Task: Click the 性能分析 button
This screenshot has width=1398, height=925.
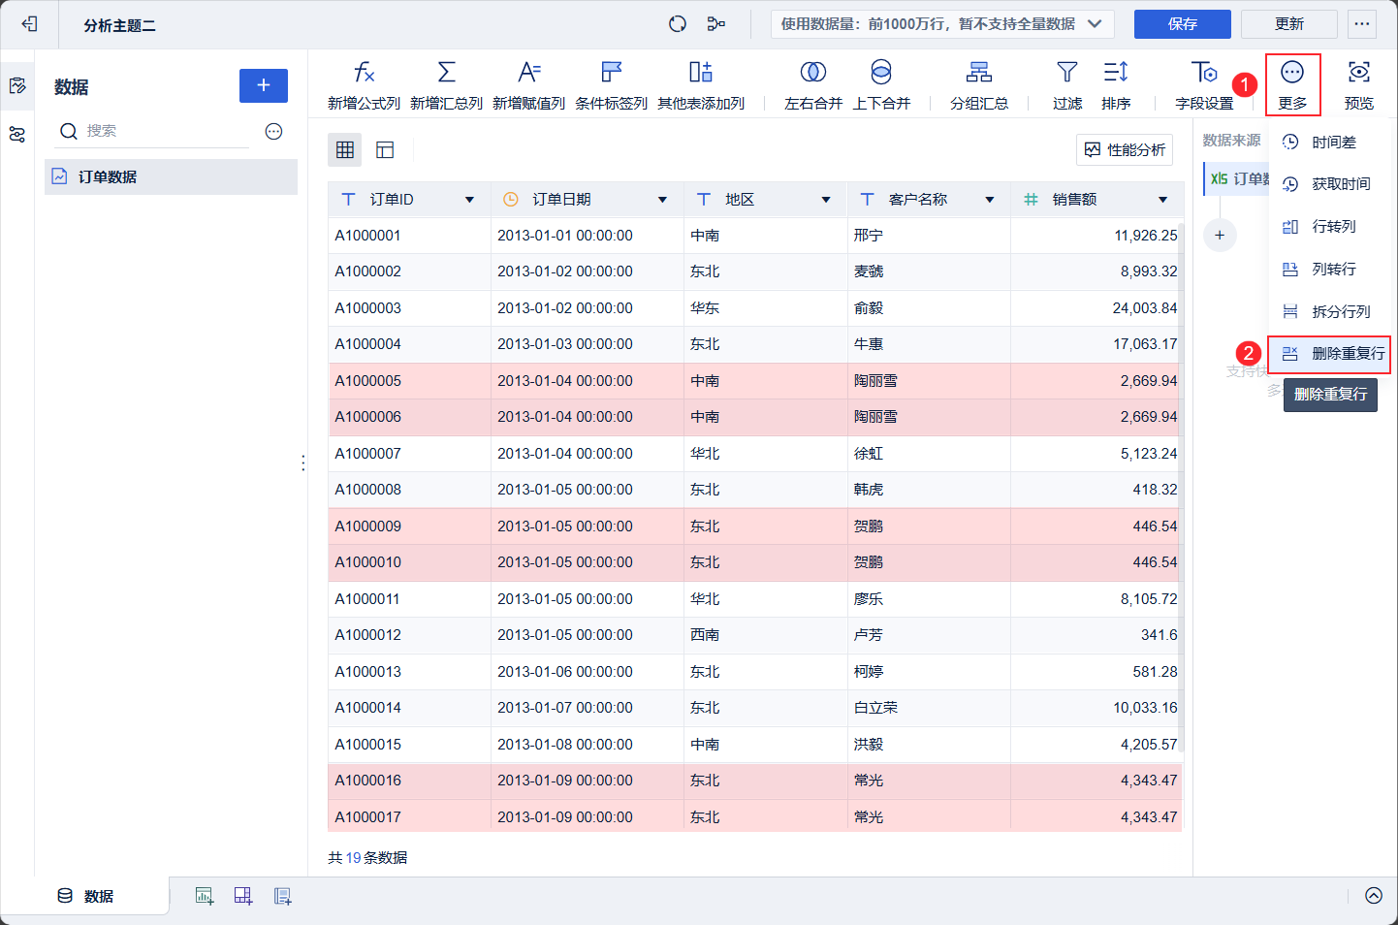Action: pos(1125,149)
